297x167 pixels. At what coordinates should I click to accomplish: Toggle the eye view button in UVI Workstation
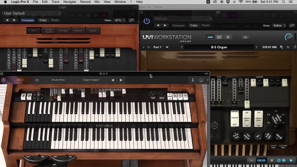point(245,37)
